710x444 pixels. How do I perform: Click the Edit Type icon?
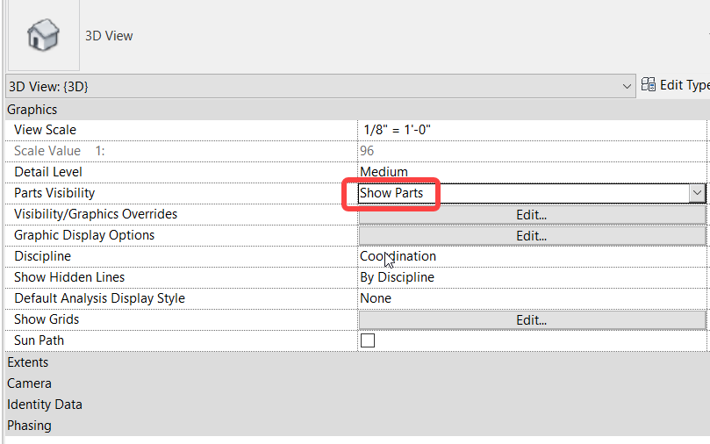[x=649, y=85]
